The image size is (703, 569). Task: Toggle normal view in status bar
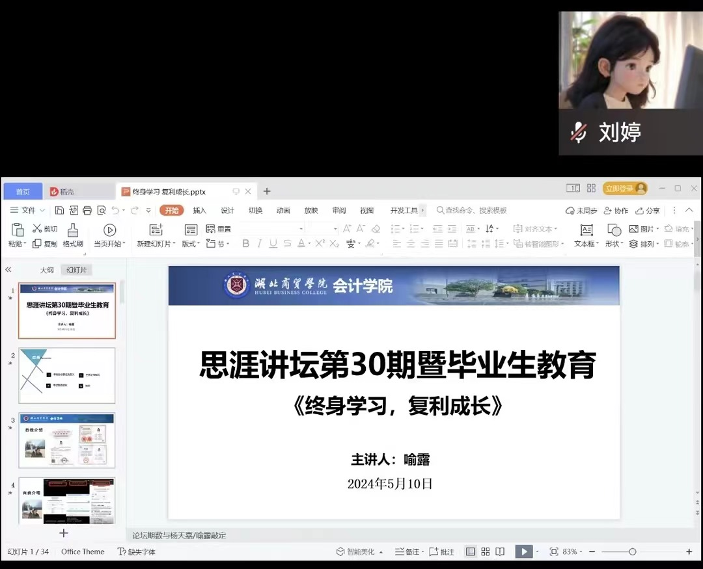coord(471,551)
